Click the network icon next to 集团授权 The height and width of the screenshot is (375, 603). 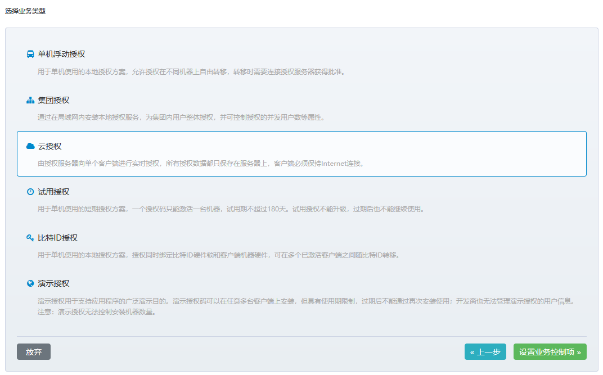pyautogui.click(x=30, y=100)
